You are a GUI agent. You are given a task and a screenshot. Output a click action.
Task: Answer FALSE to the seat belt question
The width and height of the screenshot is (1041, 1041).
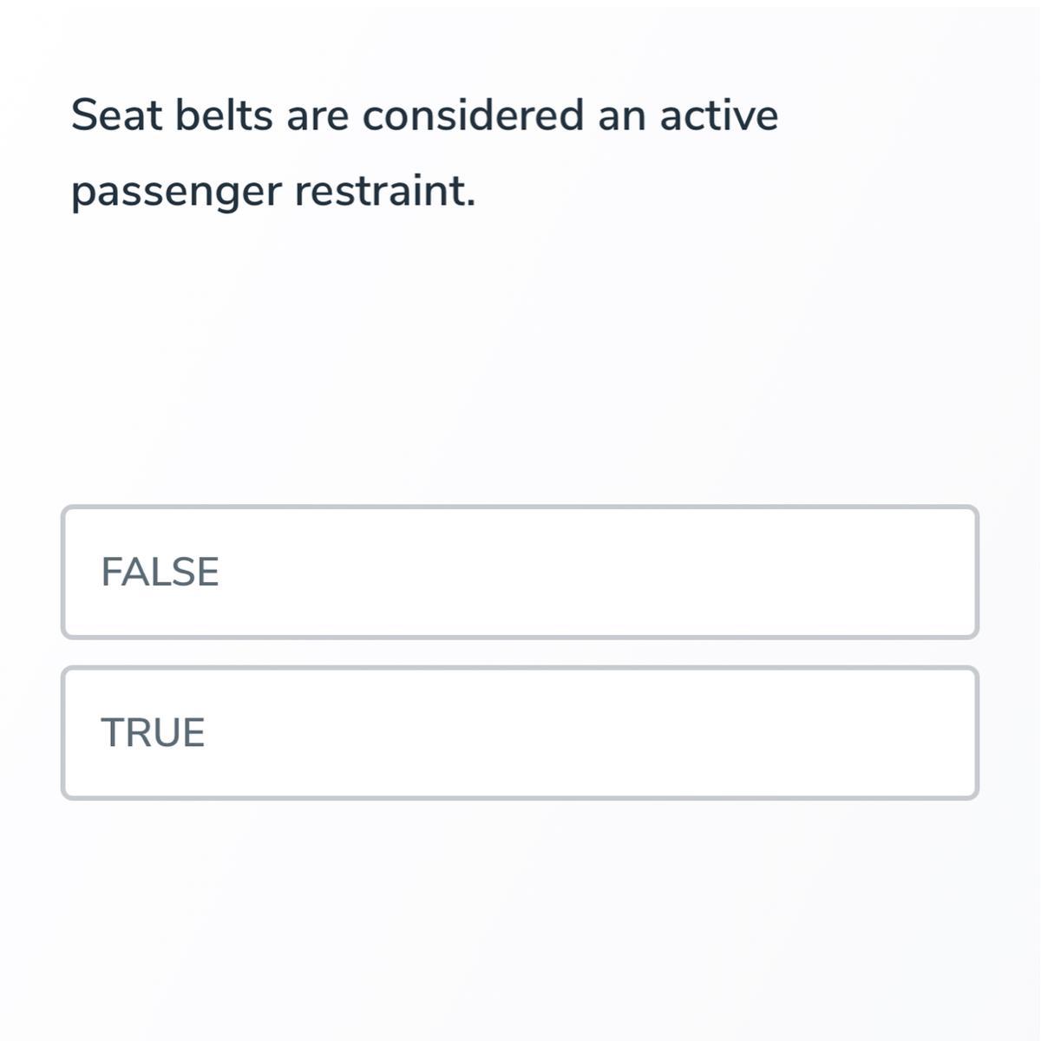[x=520, y=573]
